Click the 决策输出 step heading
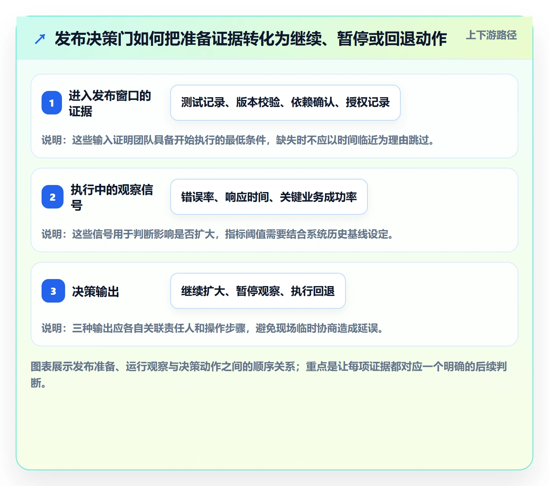This screenshot has width=549, height=486. 96,292
